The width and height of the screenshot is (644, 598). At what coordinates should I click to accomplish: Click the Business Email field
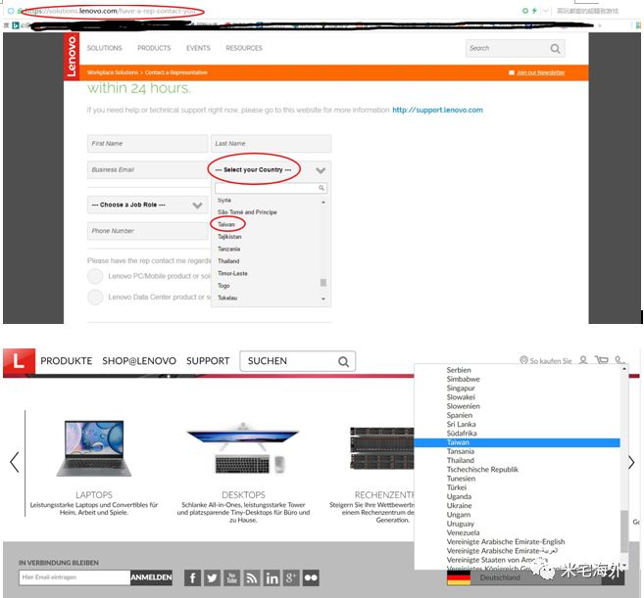click(x=147, y=169)
